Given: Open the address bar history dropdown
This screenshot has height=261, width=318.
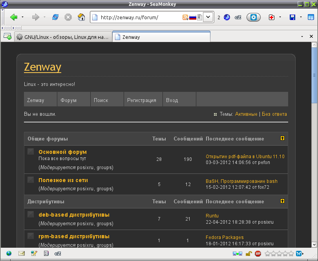Looking at the screenshot, I should point(208,17).
